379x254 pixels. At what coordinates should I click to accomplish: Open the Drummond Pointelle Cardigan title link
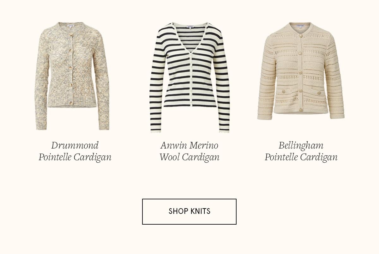point(75,151)
